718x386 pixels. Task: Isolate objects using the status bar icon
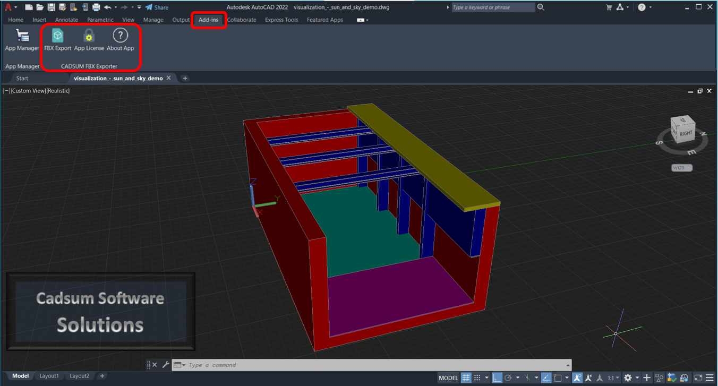click(659, 378)
